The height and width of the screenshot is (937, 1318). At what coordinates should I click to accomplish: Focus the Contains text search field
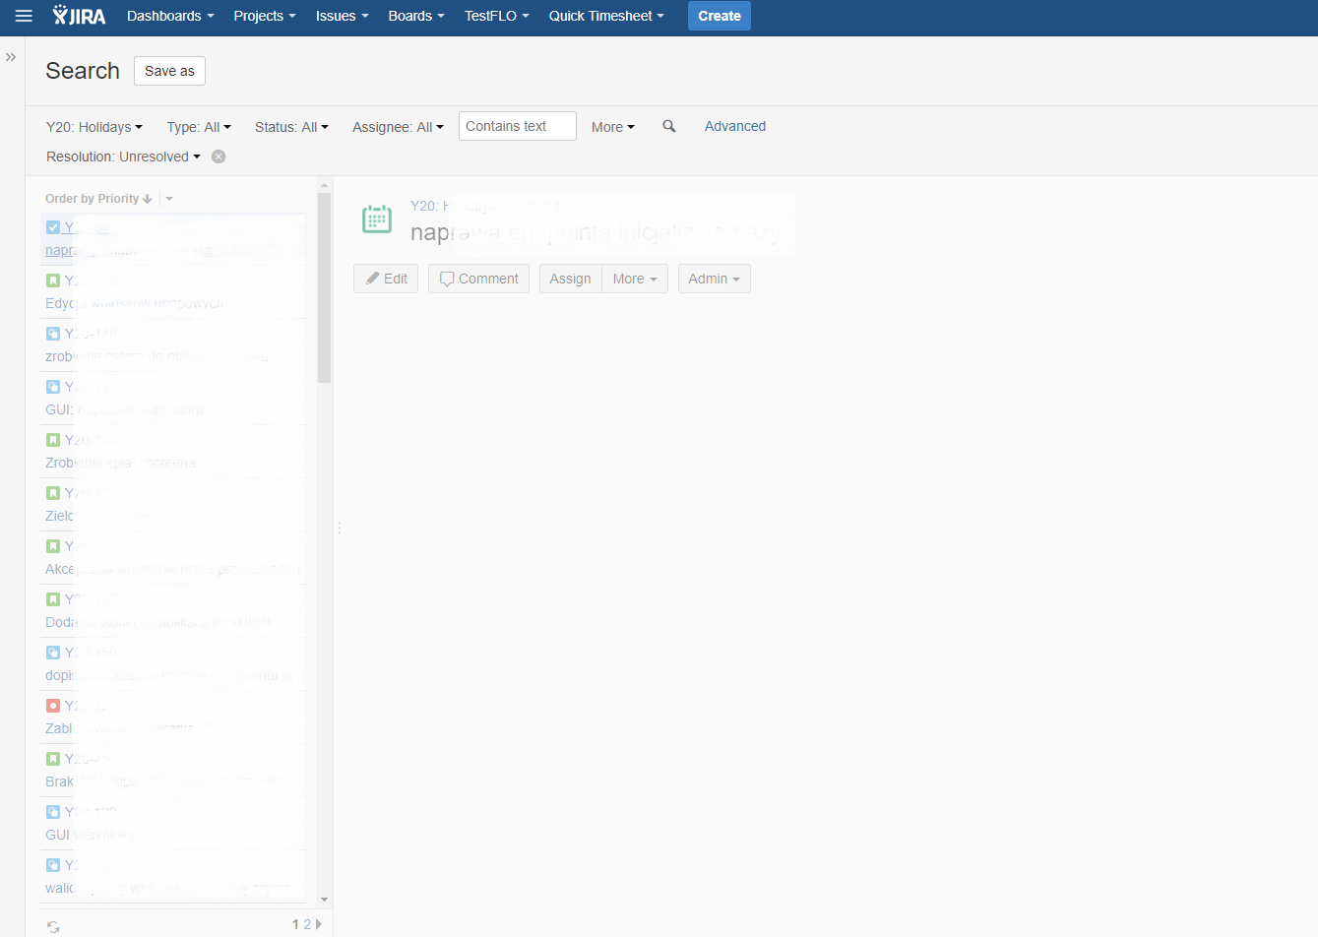coord(518,126)
